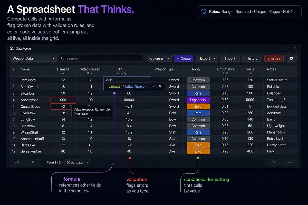
Task: Select the DPS (readonly) column header
Action: [121, 71]
